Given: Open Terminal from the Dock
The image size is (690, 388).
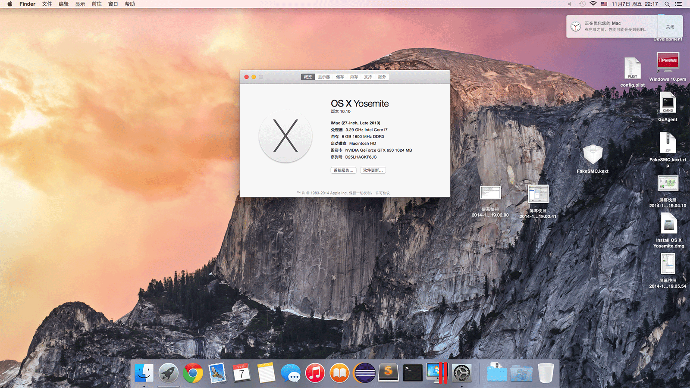Looking at the screenshot, I should (x=413, y=372).
